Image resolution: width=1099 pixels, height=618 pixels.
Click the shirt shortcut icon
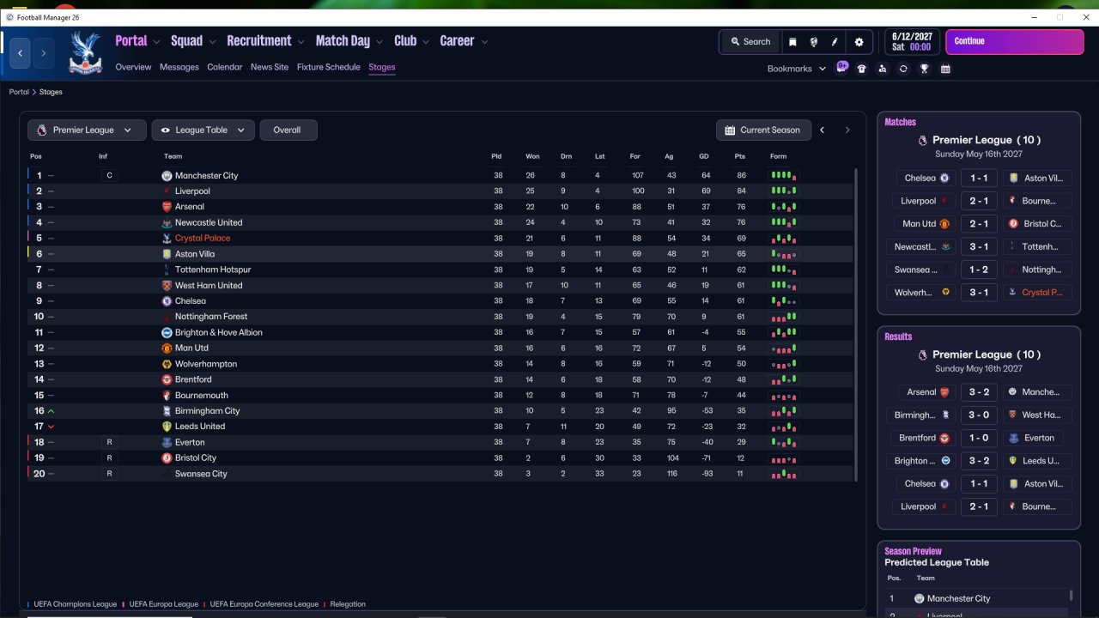click(861, 69)
